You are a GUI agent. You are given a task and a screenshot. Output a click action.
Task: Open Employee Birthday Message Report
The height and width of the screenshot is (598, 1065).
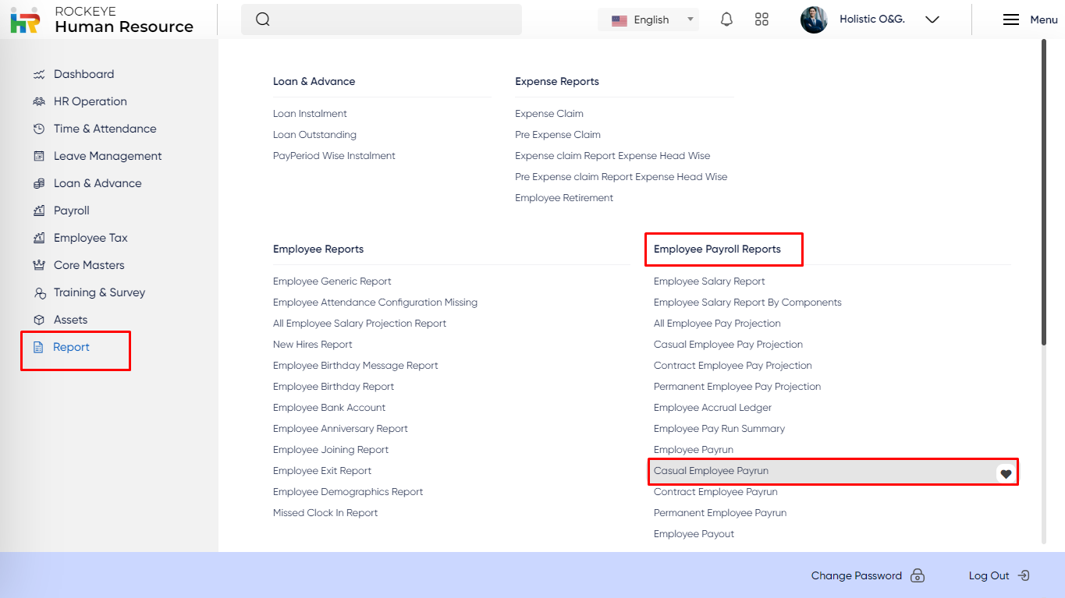click(356, 366)
